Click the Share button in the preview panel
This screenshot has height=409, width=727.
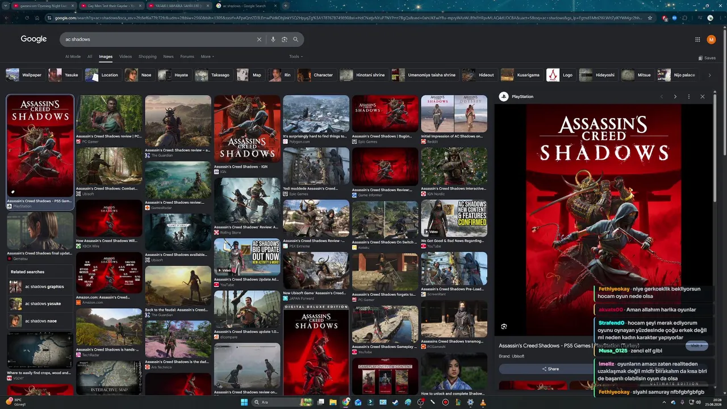click(x=550, y=369)
